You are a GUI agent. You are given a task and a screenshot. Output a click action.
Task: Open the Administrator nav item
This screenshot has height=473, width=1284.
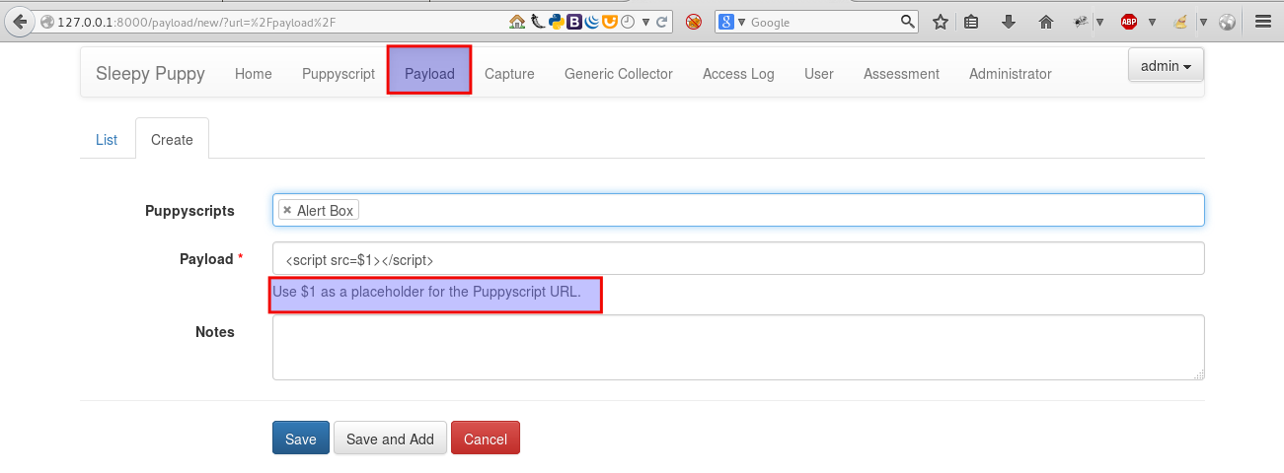[x=1011, y=73]
